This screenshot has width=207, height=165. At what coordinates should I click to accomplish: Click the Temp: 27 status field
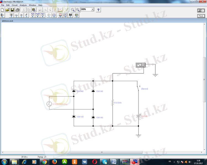pyautogui.click(x=42, y=157)
